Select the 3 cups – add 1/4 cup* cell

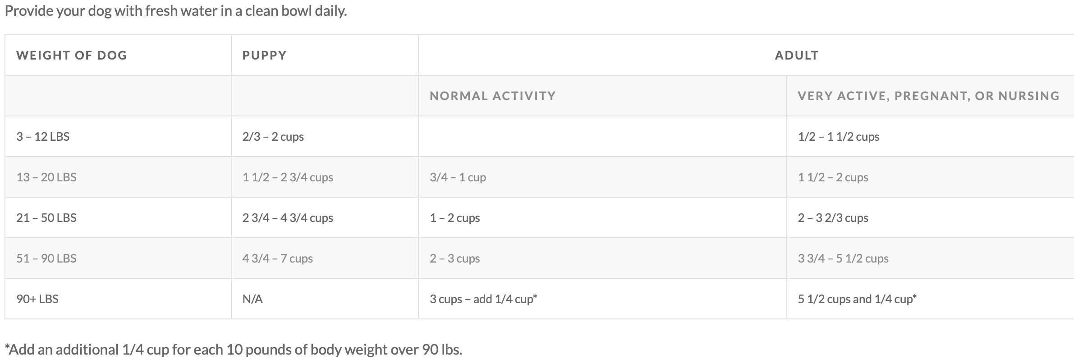pyautogui.click(x=483, y=299)
